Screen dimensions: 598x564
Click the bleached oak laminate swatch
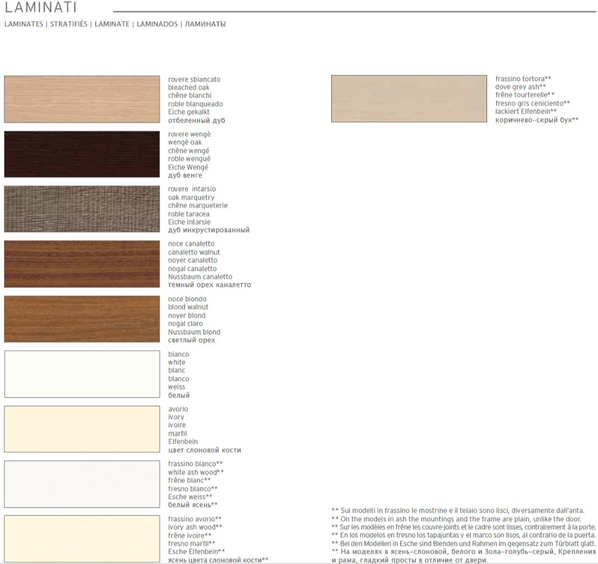tap(82, 99)
